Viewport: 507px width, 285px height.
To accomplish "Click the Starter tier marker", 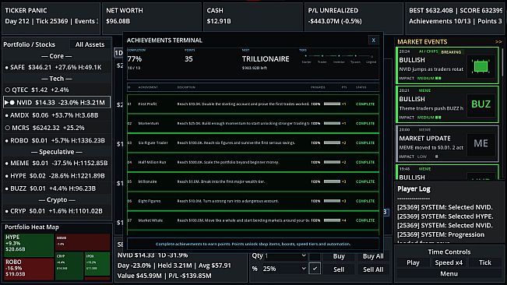I will tap(306, 56).
